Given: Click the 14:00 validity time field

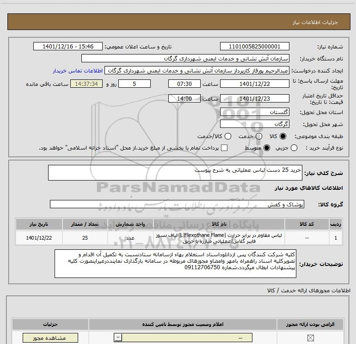Looking at the screenshot, I should [184, 98].
